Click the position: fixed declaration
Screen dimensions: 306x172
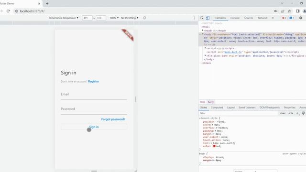[214, 122]
